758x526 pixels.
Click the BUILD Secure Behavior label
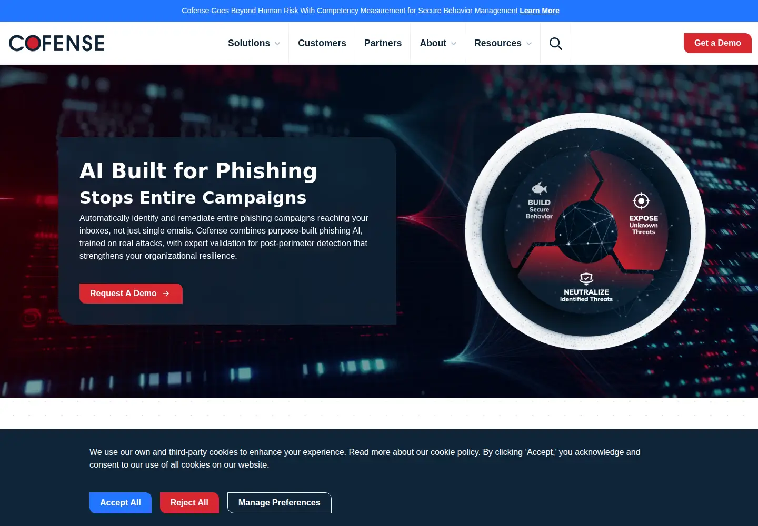[x=539, y=209]
